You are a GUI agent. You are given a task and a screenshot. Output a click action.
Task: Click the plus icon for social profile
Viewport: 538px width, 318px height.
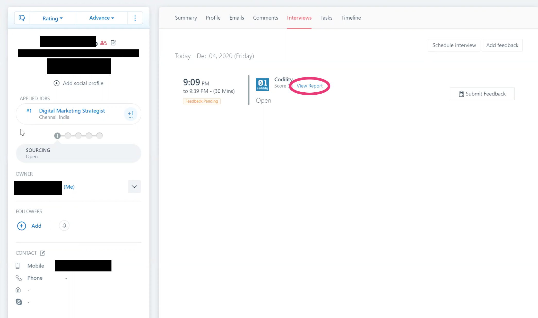(57, 83)
